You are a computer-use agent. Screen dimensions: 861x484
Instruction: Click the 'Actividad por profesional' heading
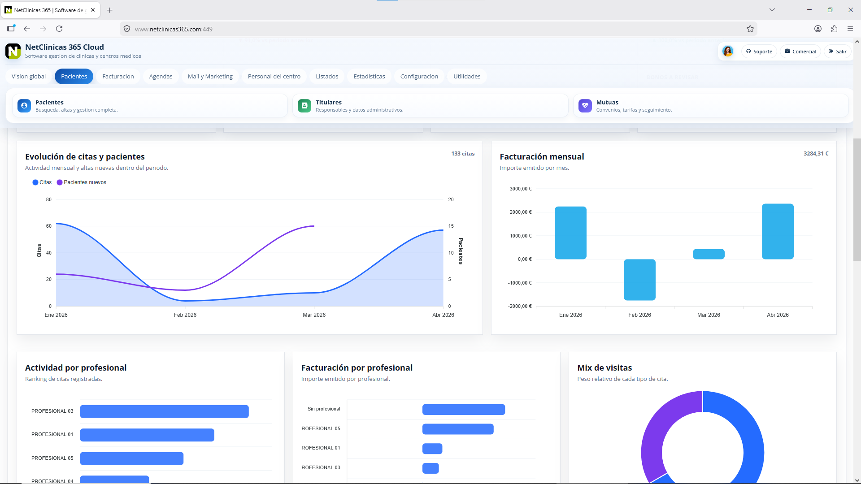point(76,368)
